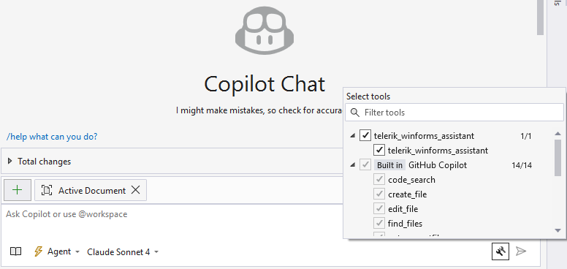Viewport: 567px width, 269px height.
Task: Click the tools list scrollbar thumb
Action: pos(558,158)
